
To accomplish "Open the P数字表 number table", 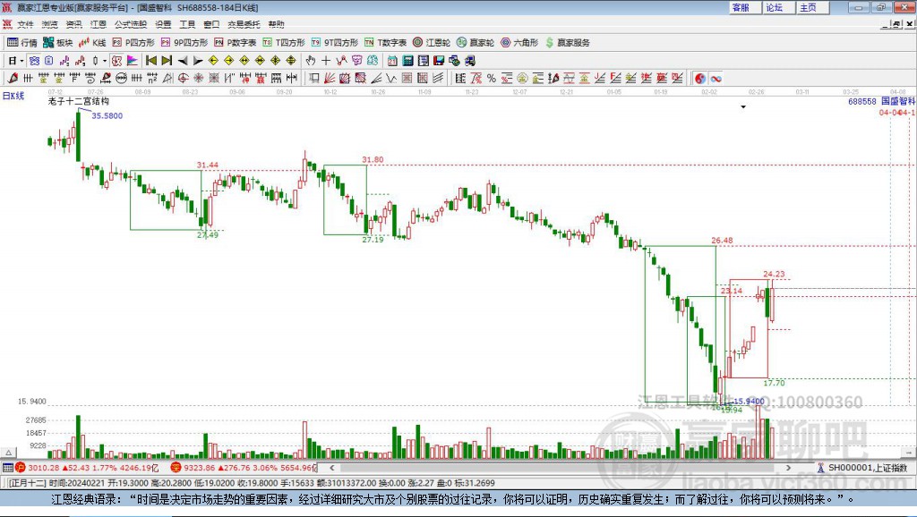I will [236, 43].
